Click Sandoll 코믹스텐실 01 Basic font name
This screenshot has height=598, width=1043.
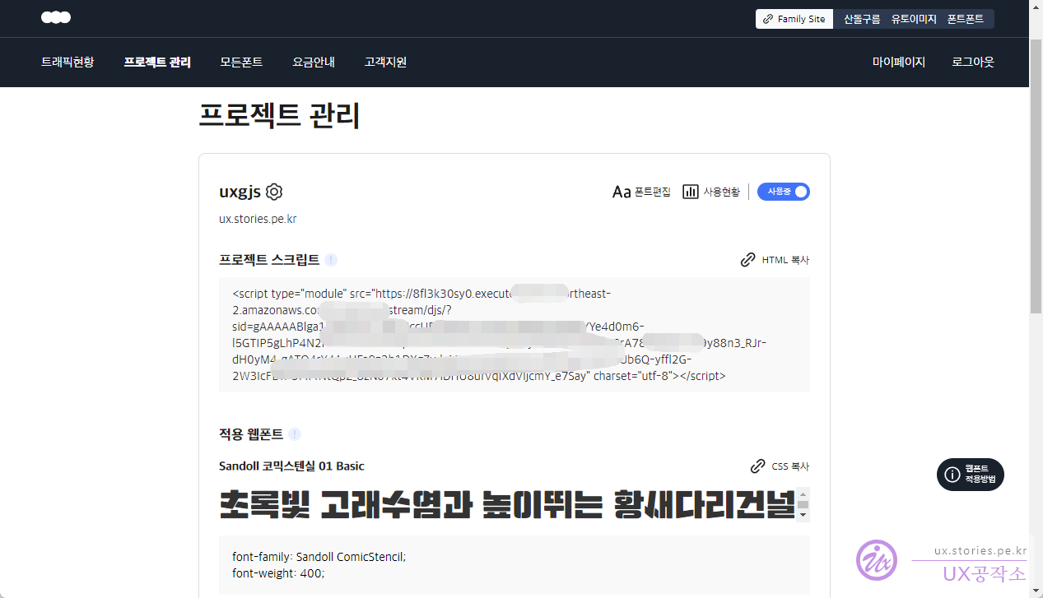291,466
